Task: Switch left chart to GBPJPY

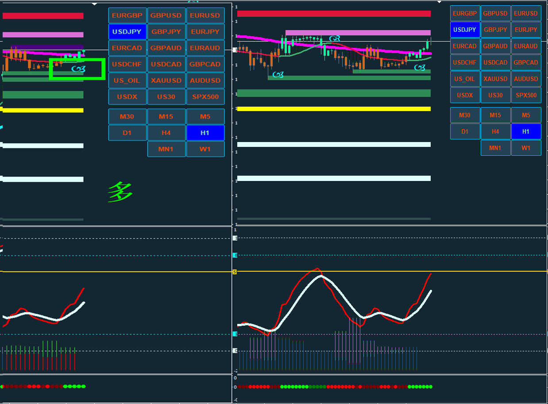Action: click(x=166, y=32)
